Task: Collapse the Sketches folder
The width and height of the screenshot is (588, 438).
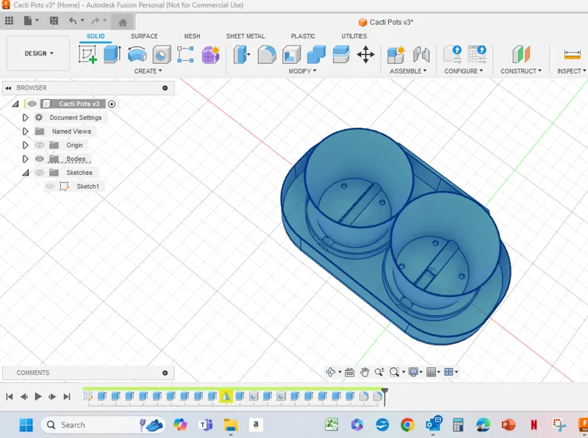Action: coord(26,173)
